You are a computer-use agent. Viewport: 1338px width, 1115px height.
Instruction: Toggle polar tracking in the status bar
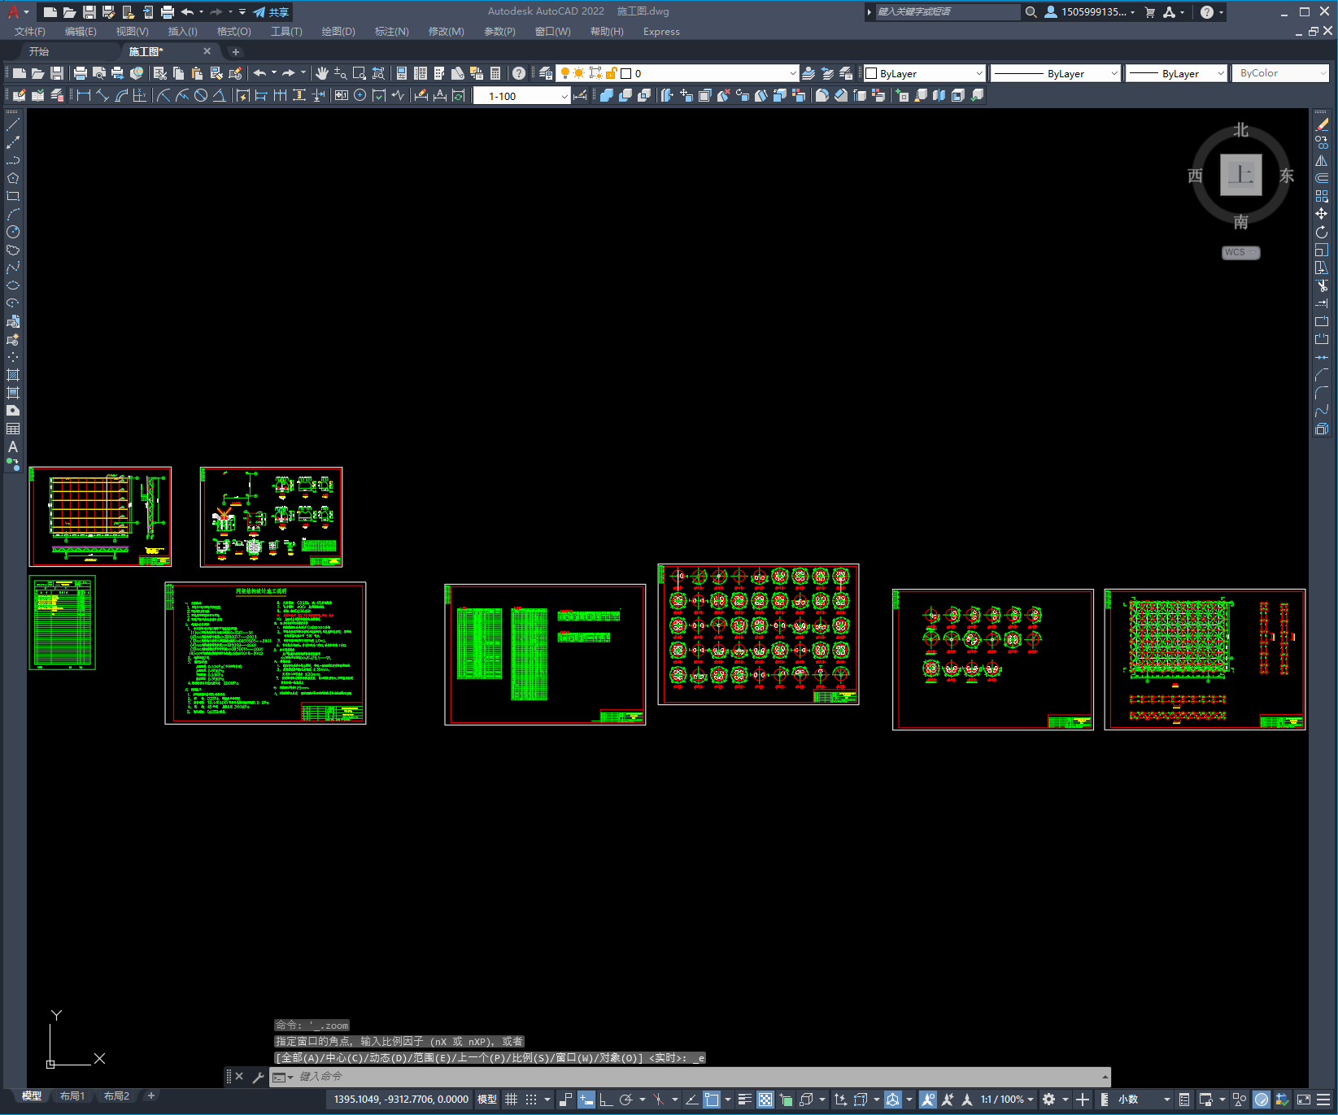pyautogui.click(x=625, y=1100)
